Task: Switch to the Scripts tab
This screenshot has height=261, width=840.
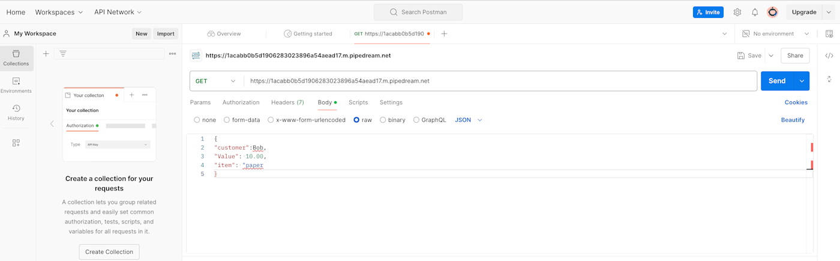Action: pyautogui.click(x=358, y=102)
